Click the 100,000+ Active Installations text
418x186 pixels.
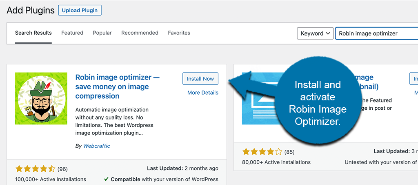51,179
